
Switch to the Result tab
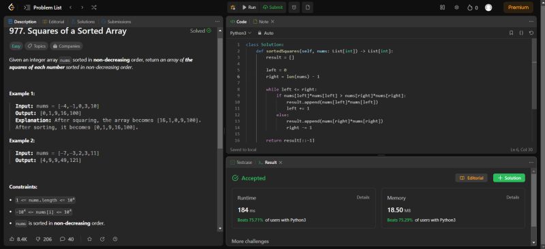[267, 162]
